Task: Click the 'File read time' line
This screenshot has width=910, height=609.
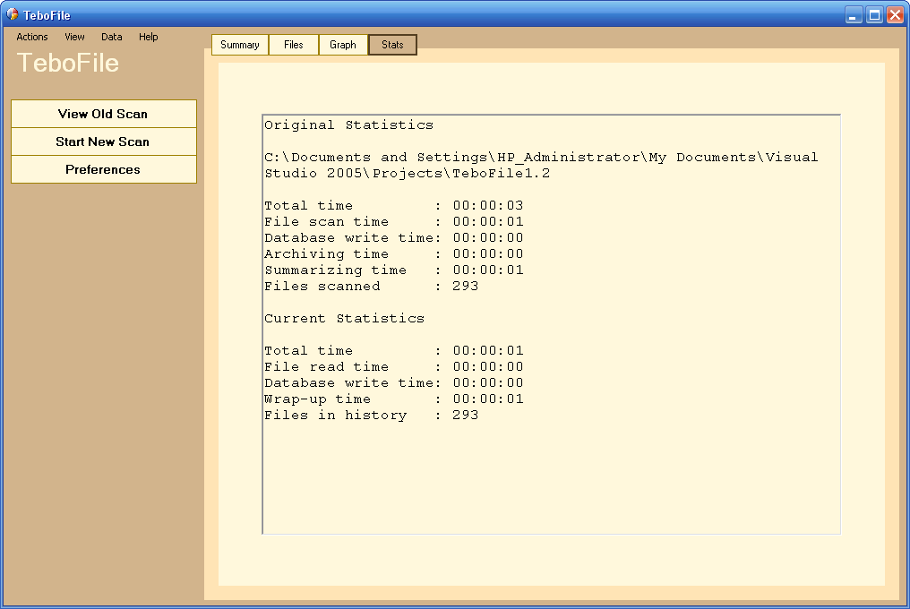Action: (393, 367)
